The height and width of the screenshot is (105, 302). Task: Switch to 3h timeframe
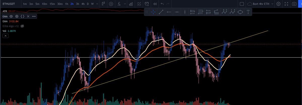pos(78,4)
